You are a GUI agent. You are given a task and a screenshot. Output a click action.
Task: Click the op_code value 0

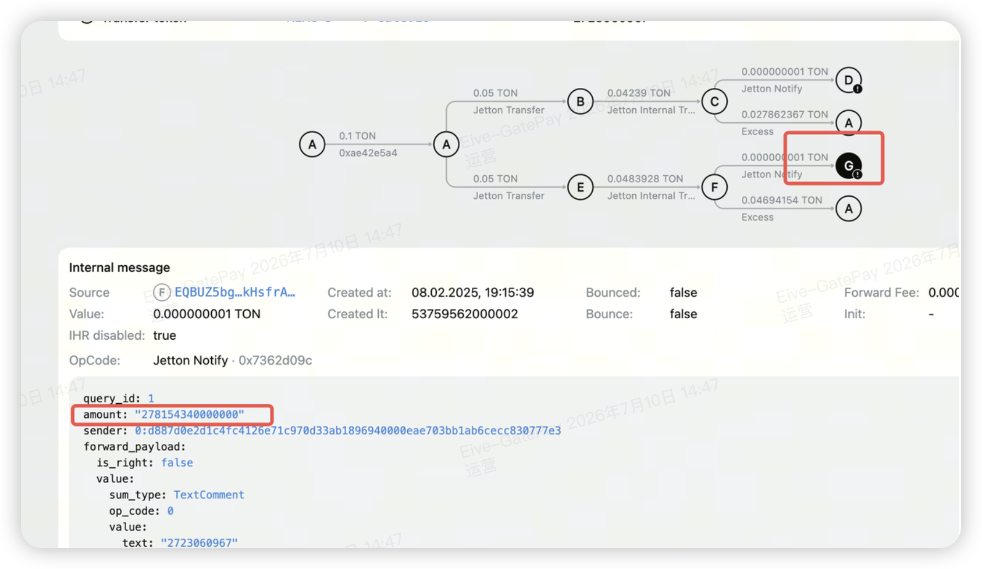tap(170, 511)
